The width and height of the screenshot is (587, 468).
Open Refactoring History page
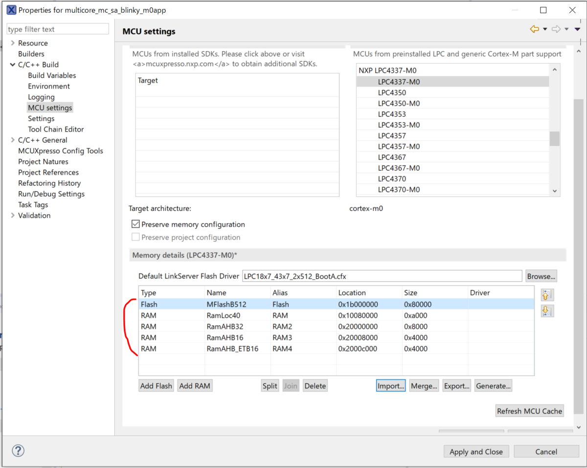pyautogui.click(x=49, y=183)
